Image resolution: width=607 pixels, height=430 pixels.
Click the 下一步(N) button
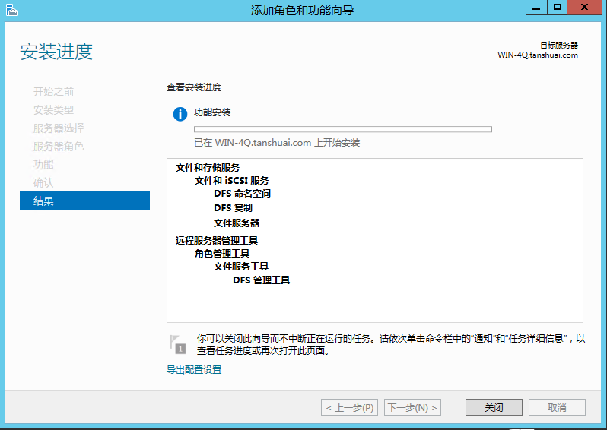click(413, 407)
